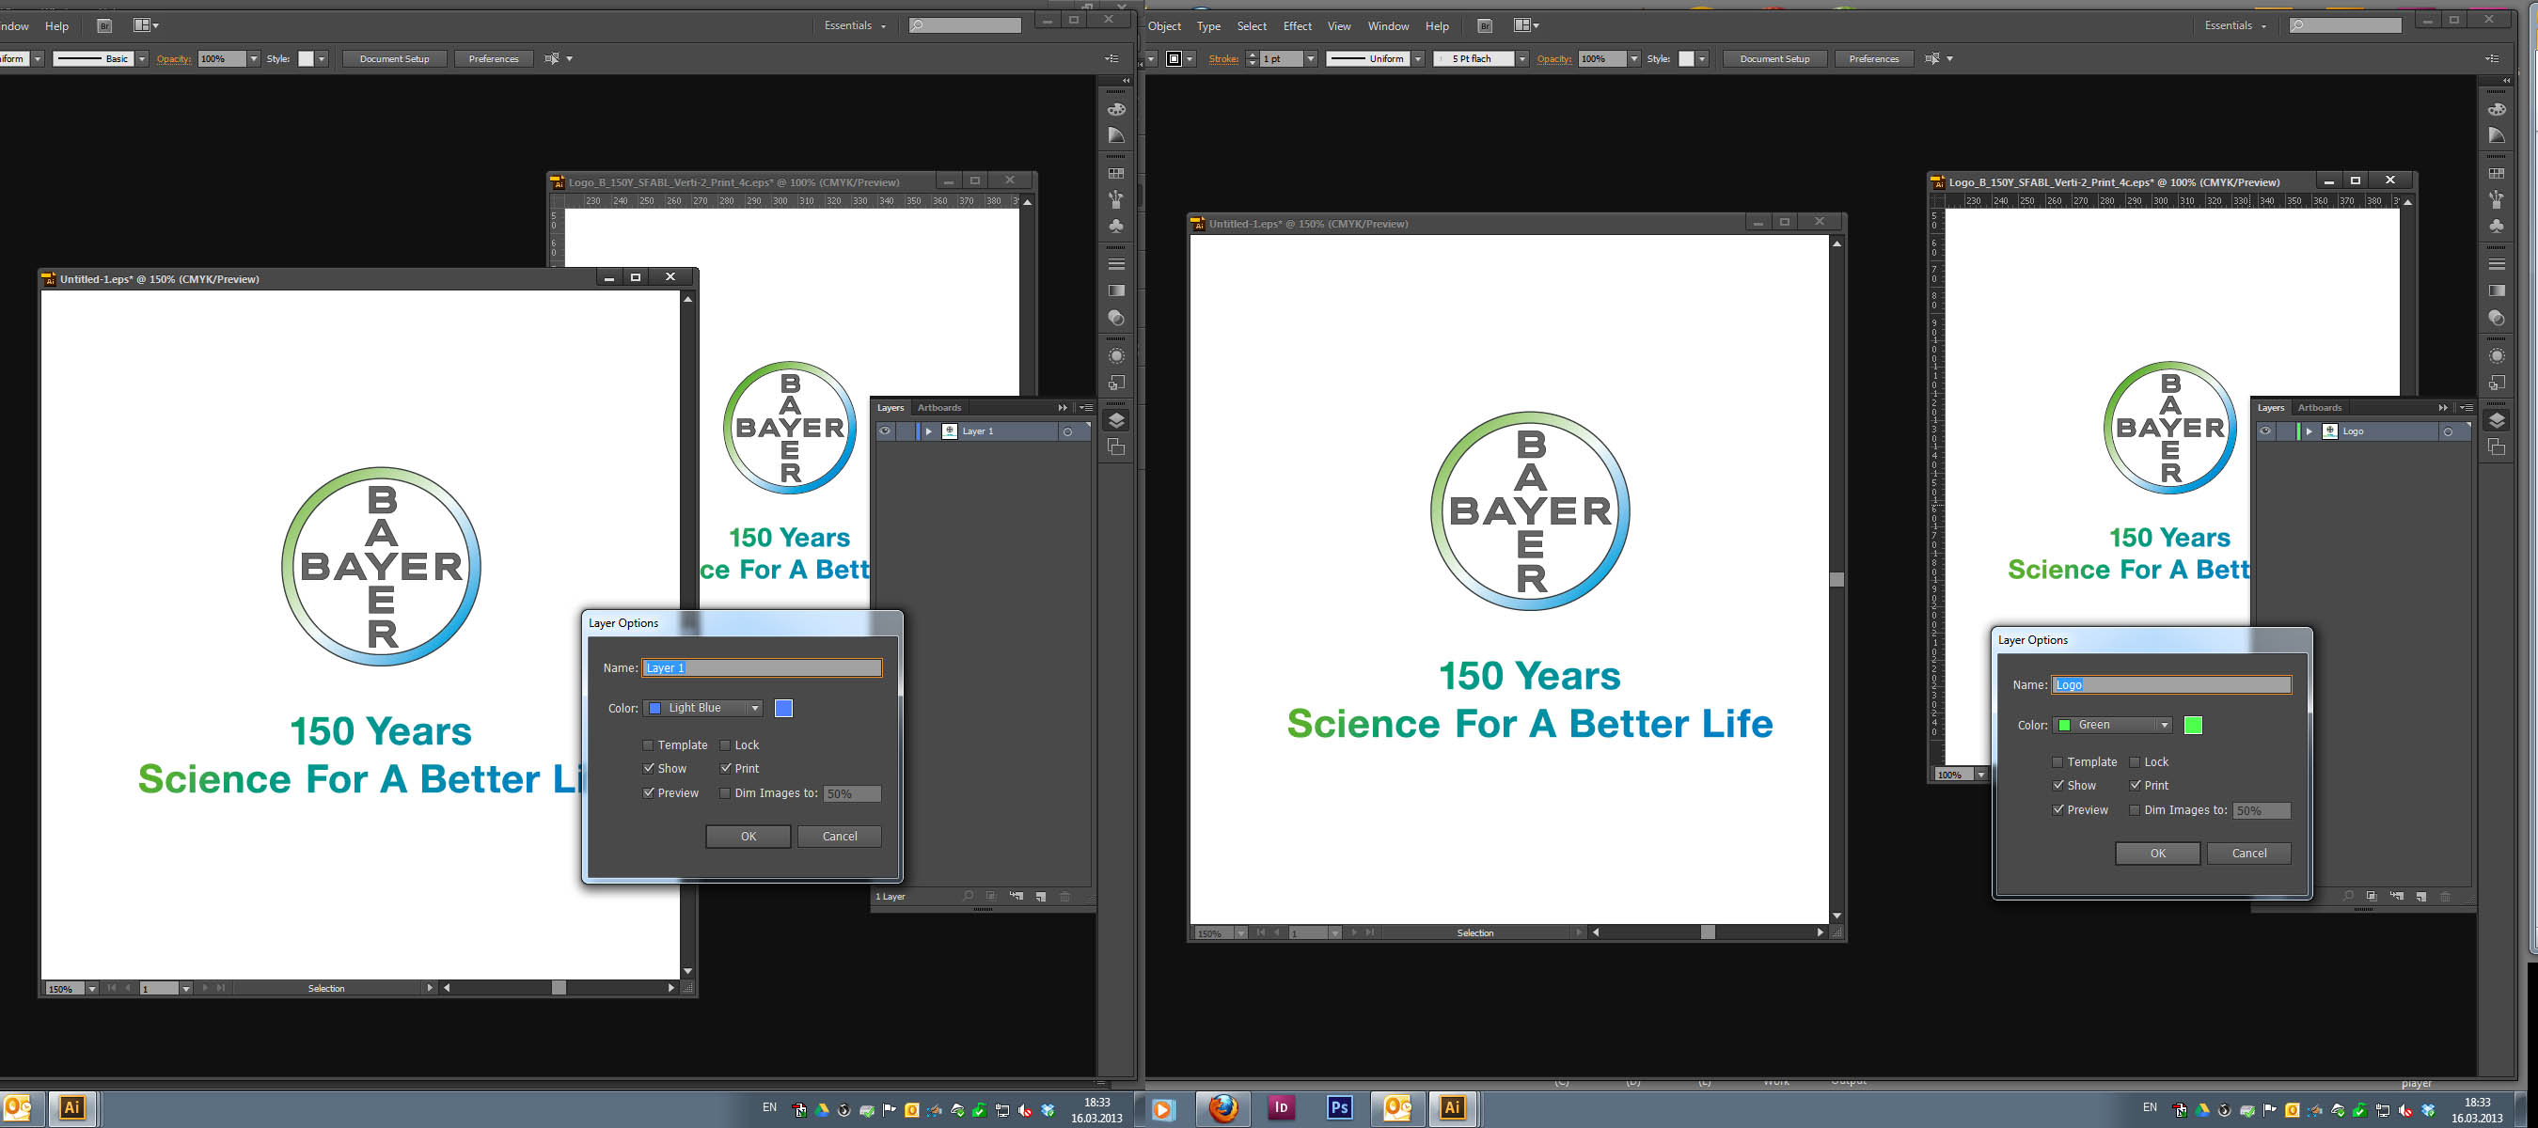Enable Template in the Layer 1 options dialog
The width and height of the screenshot is (2538, 1128).
[648, 745]
